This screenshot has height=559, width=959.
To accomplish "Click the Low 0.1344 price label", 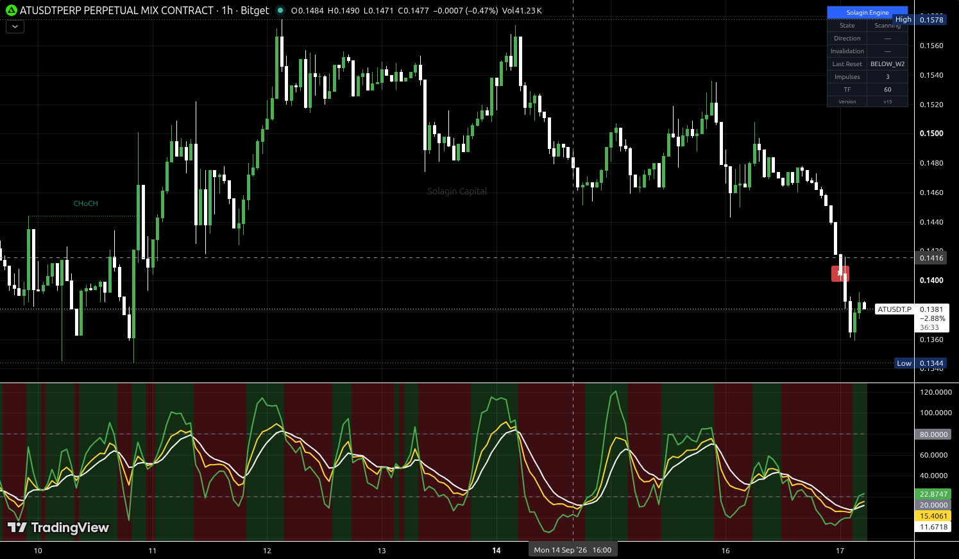I will click(922, 363).
